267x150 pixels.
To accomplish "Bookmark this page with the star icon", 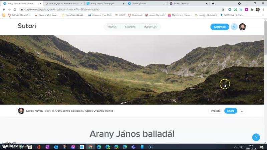I will tap(223, 9).
